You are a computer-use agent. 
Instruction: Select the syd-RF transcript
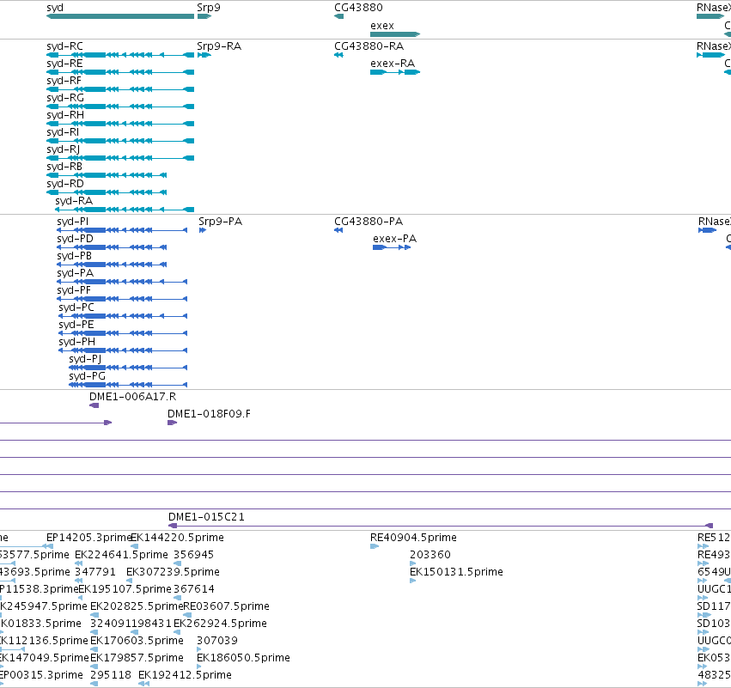[x=120, y=89]
